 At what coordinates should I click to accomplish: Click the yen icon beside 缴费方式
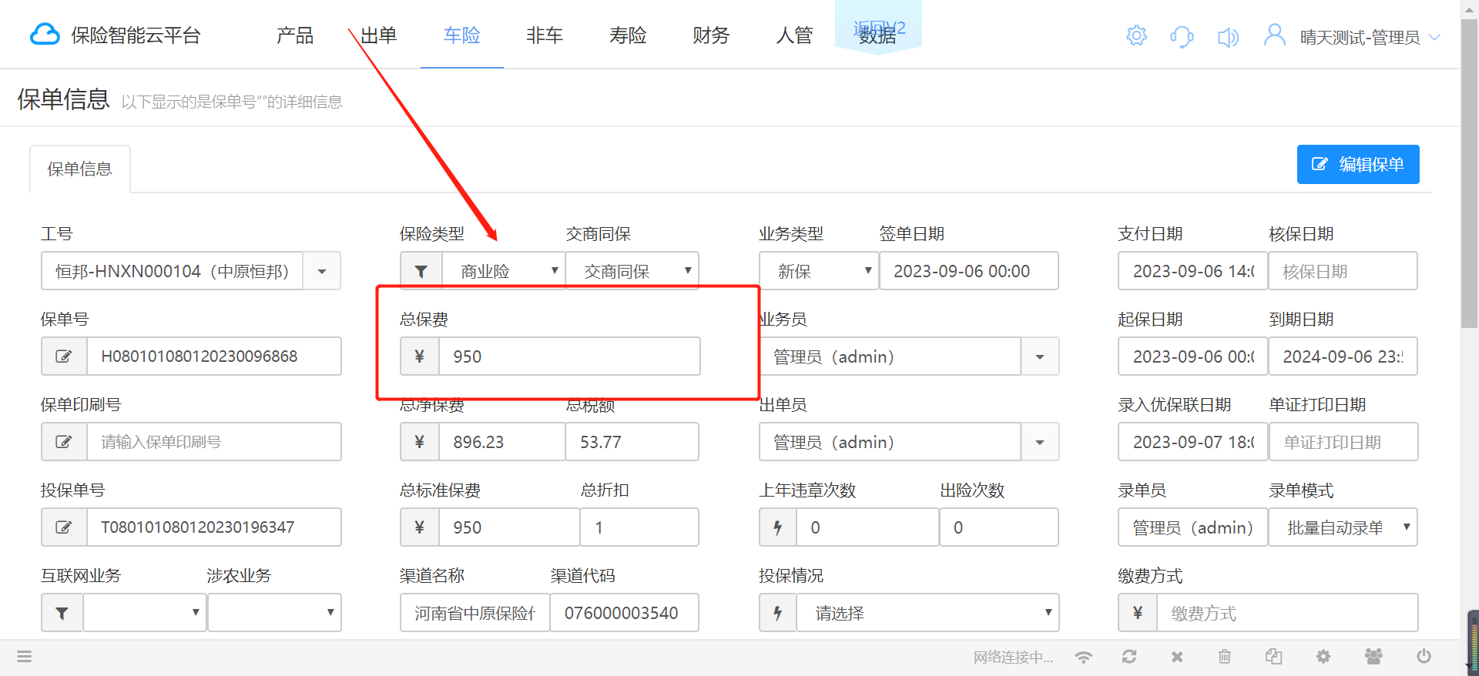coord(1138,613)
